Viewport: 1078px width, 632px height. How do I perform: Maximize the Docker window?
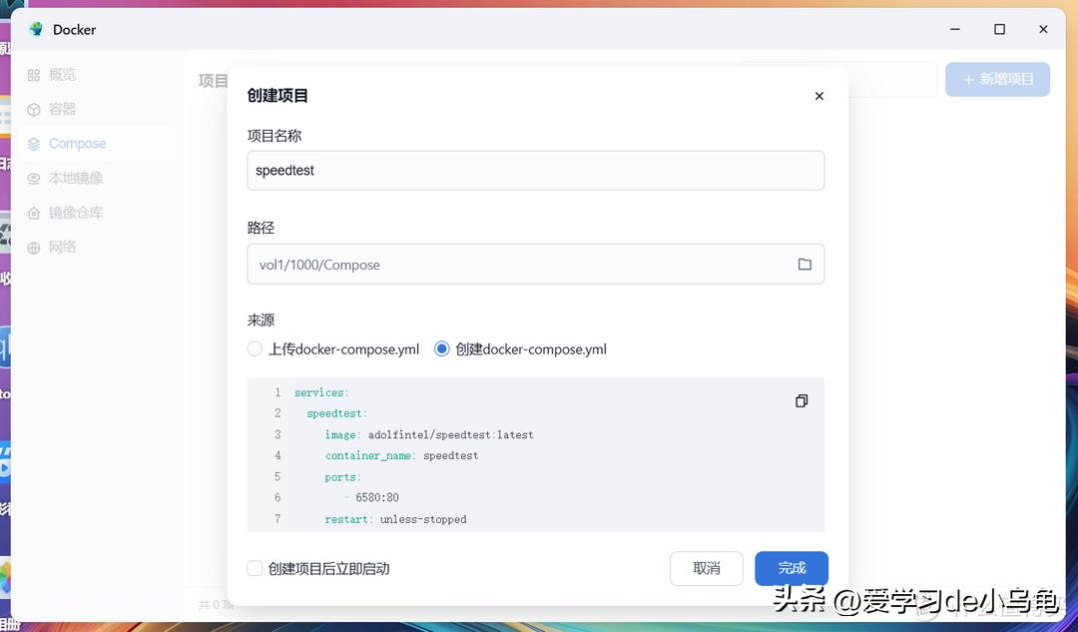pos(999,29)
